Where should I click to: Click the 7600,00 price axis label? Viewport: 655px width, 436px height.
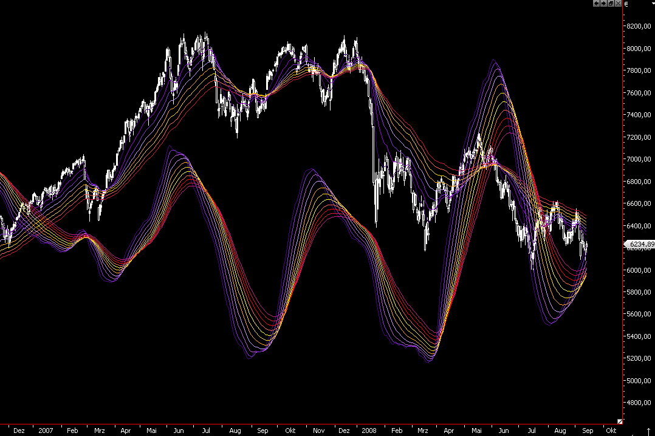point(639,93)
